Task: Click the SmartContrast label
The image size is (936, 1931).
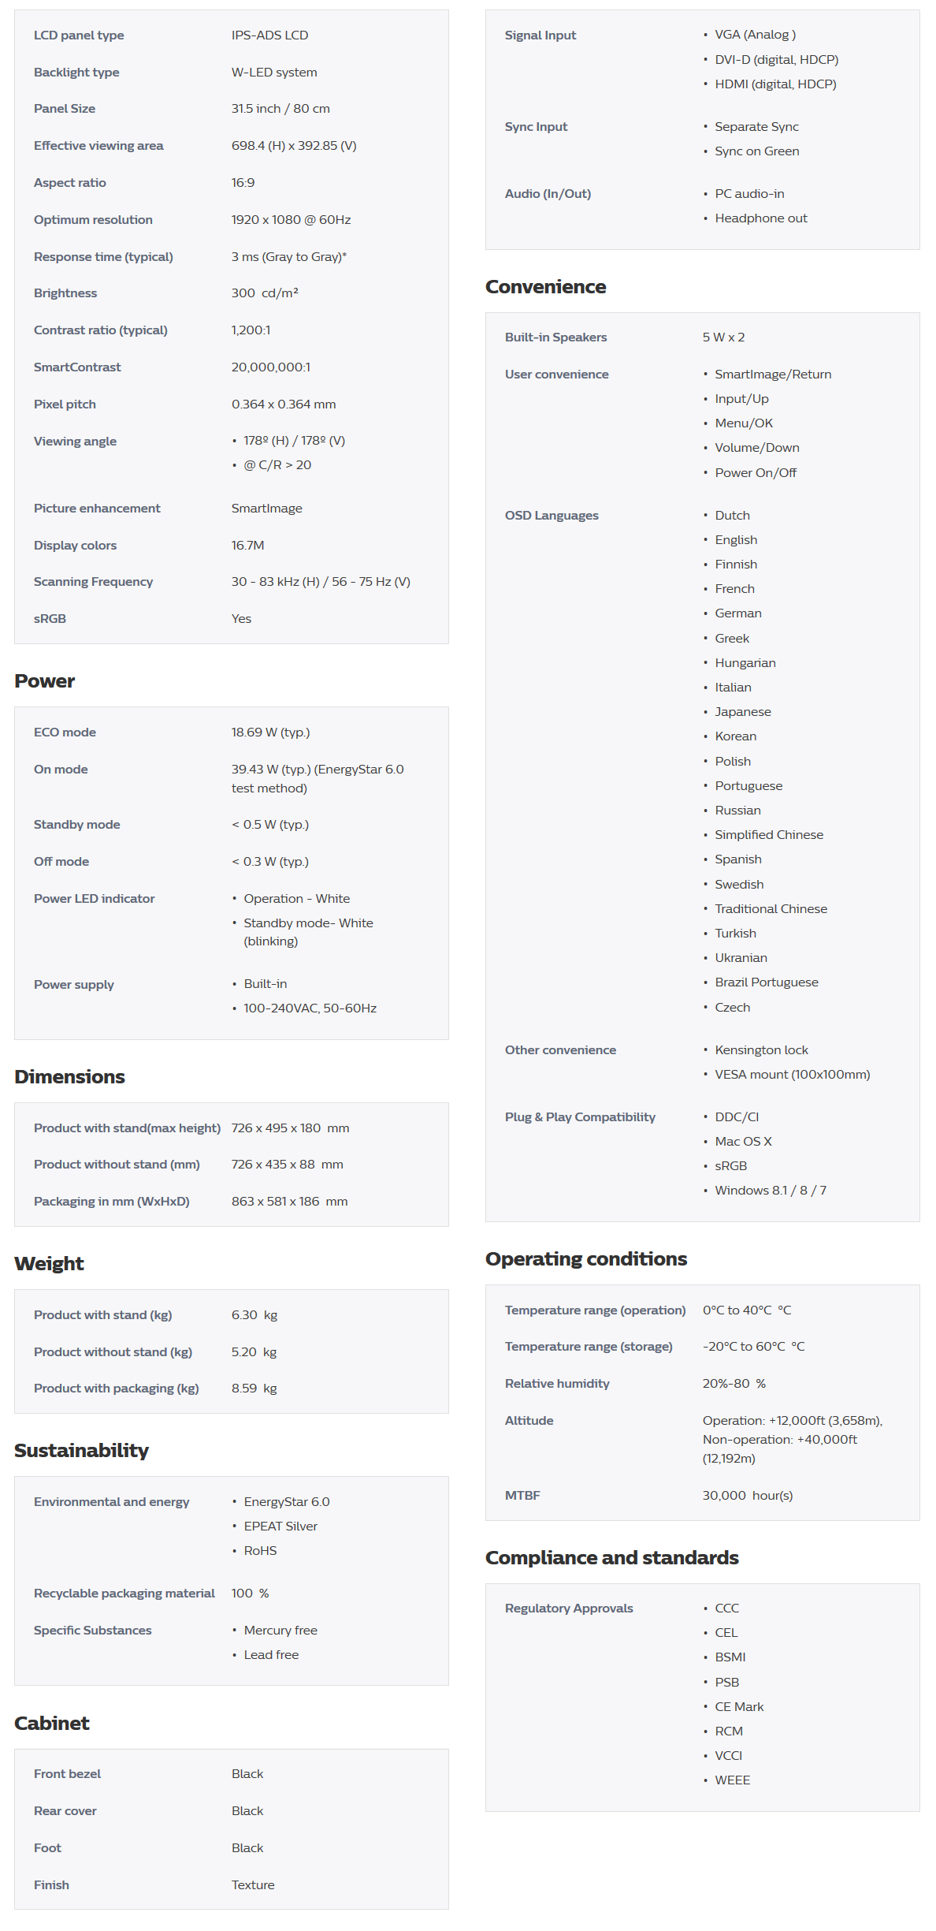Action: (x=77, y=367)
